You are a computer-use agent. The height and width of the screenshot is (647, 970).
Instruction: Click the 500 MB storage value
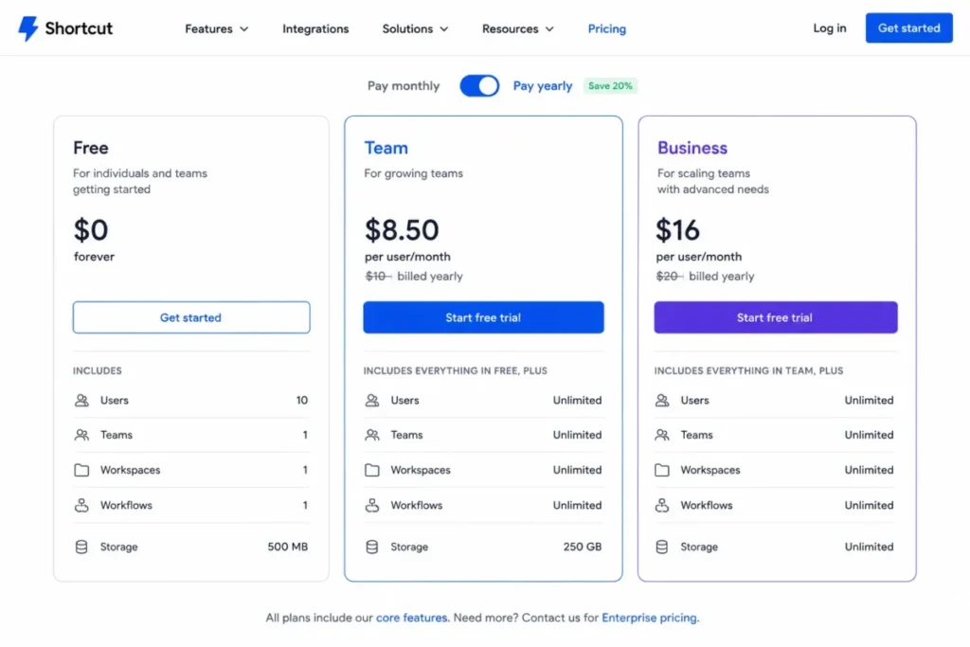288,547
